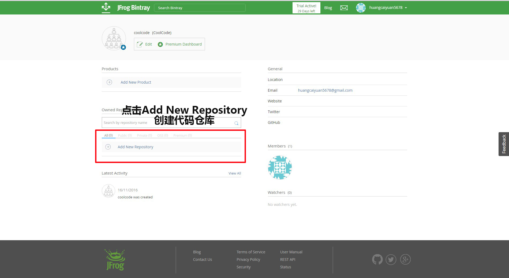Viewport: 509px width, 278px height.
Task: Open the footer Blog link
Action: pyautogui.click(x=197, y=252)
